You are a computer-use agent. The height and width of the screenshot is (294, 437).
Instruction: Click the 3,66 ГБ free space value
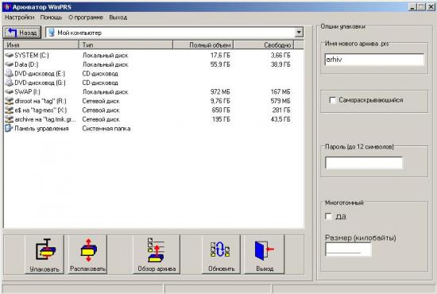[280, 56]
